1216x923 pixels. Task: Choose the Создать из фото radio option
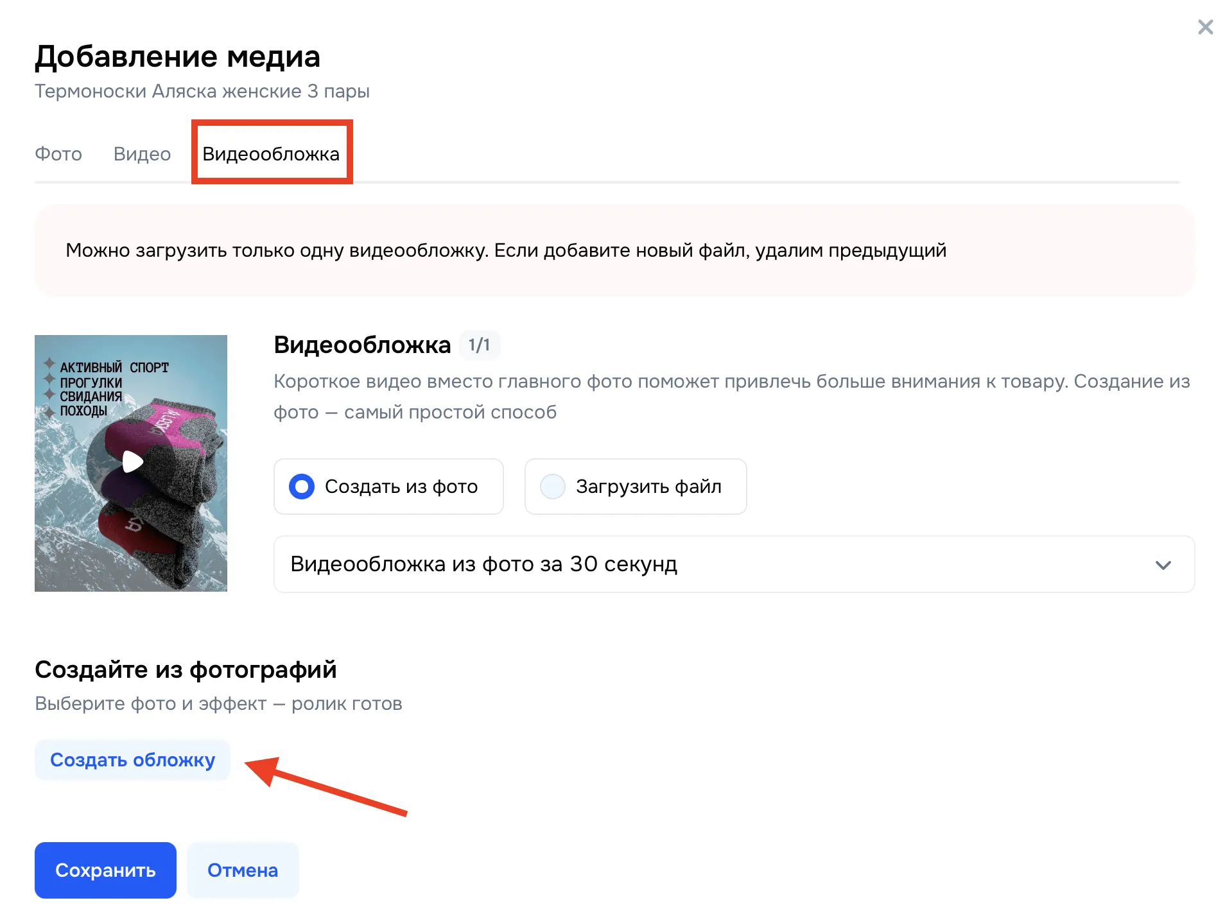point(302,487)
